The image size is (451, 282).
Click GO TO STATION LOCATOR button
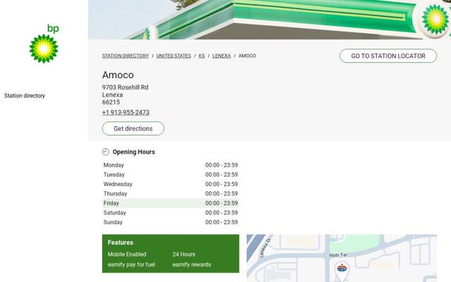pyautogui.click(x=388, y=56)
